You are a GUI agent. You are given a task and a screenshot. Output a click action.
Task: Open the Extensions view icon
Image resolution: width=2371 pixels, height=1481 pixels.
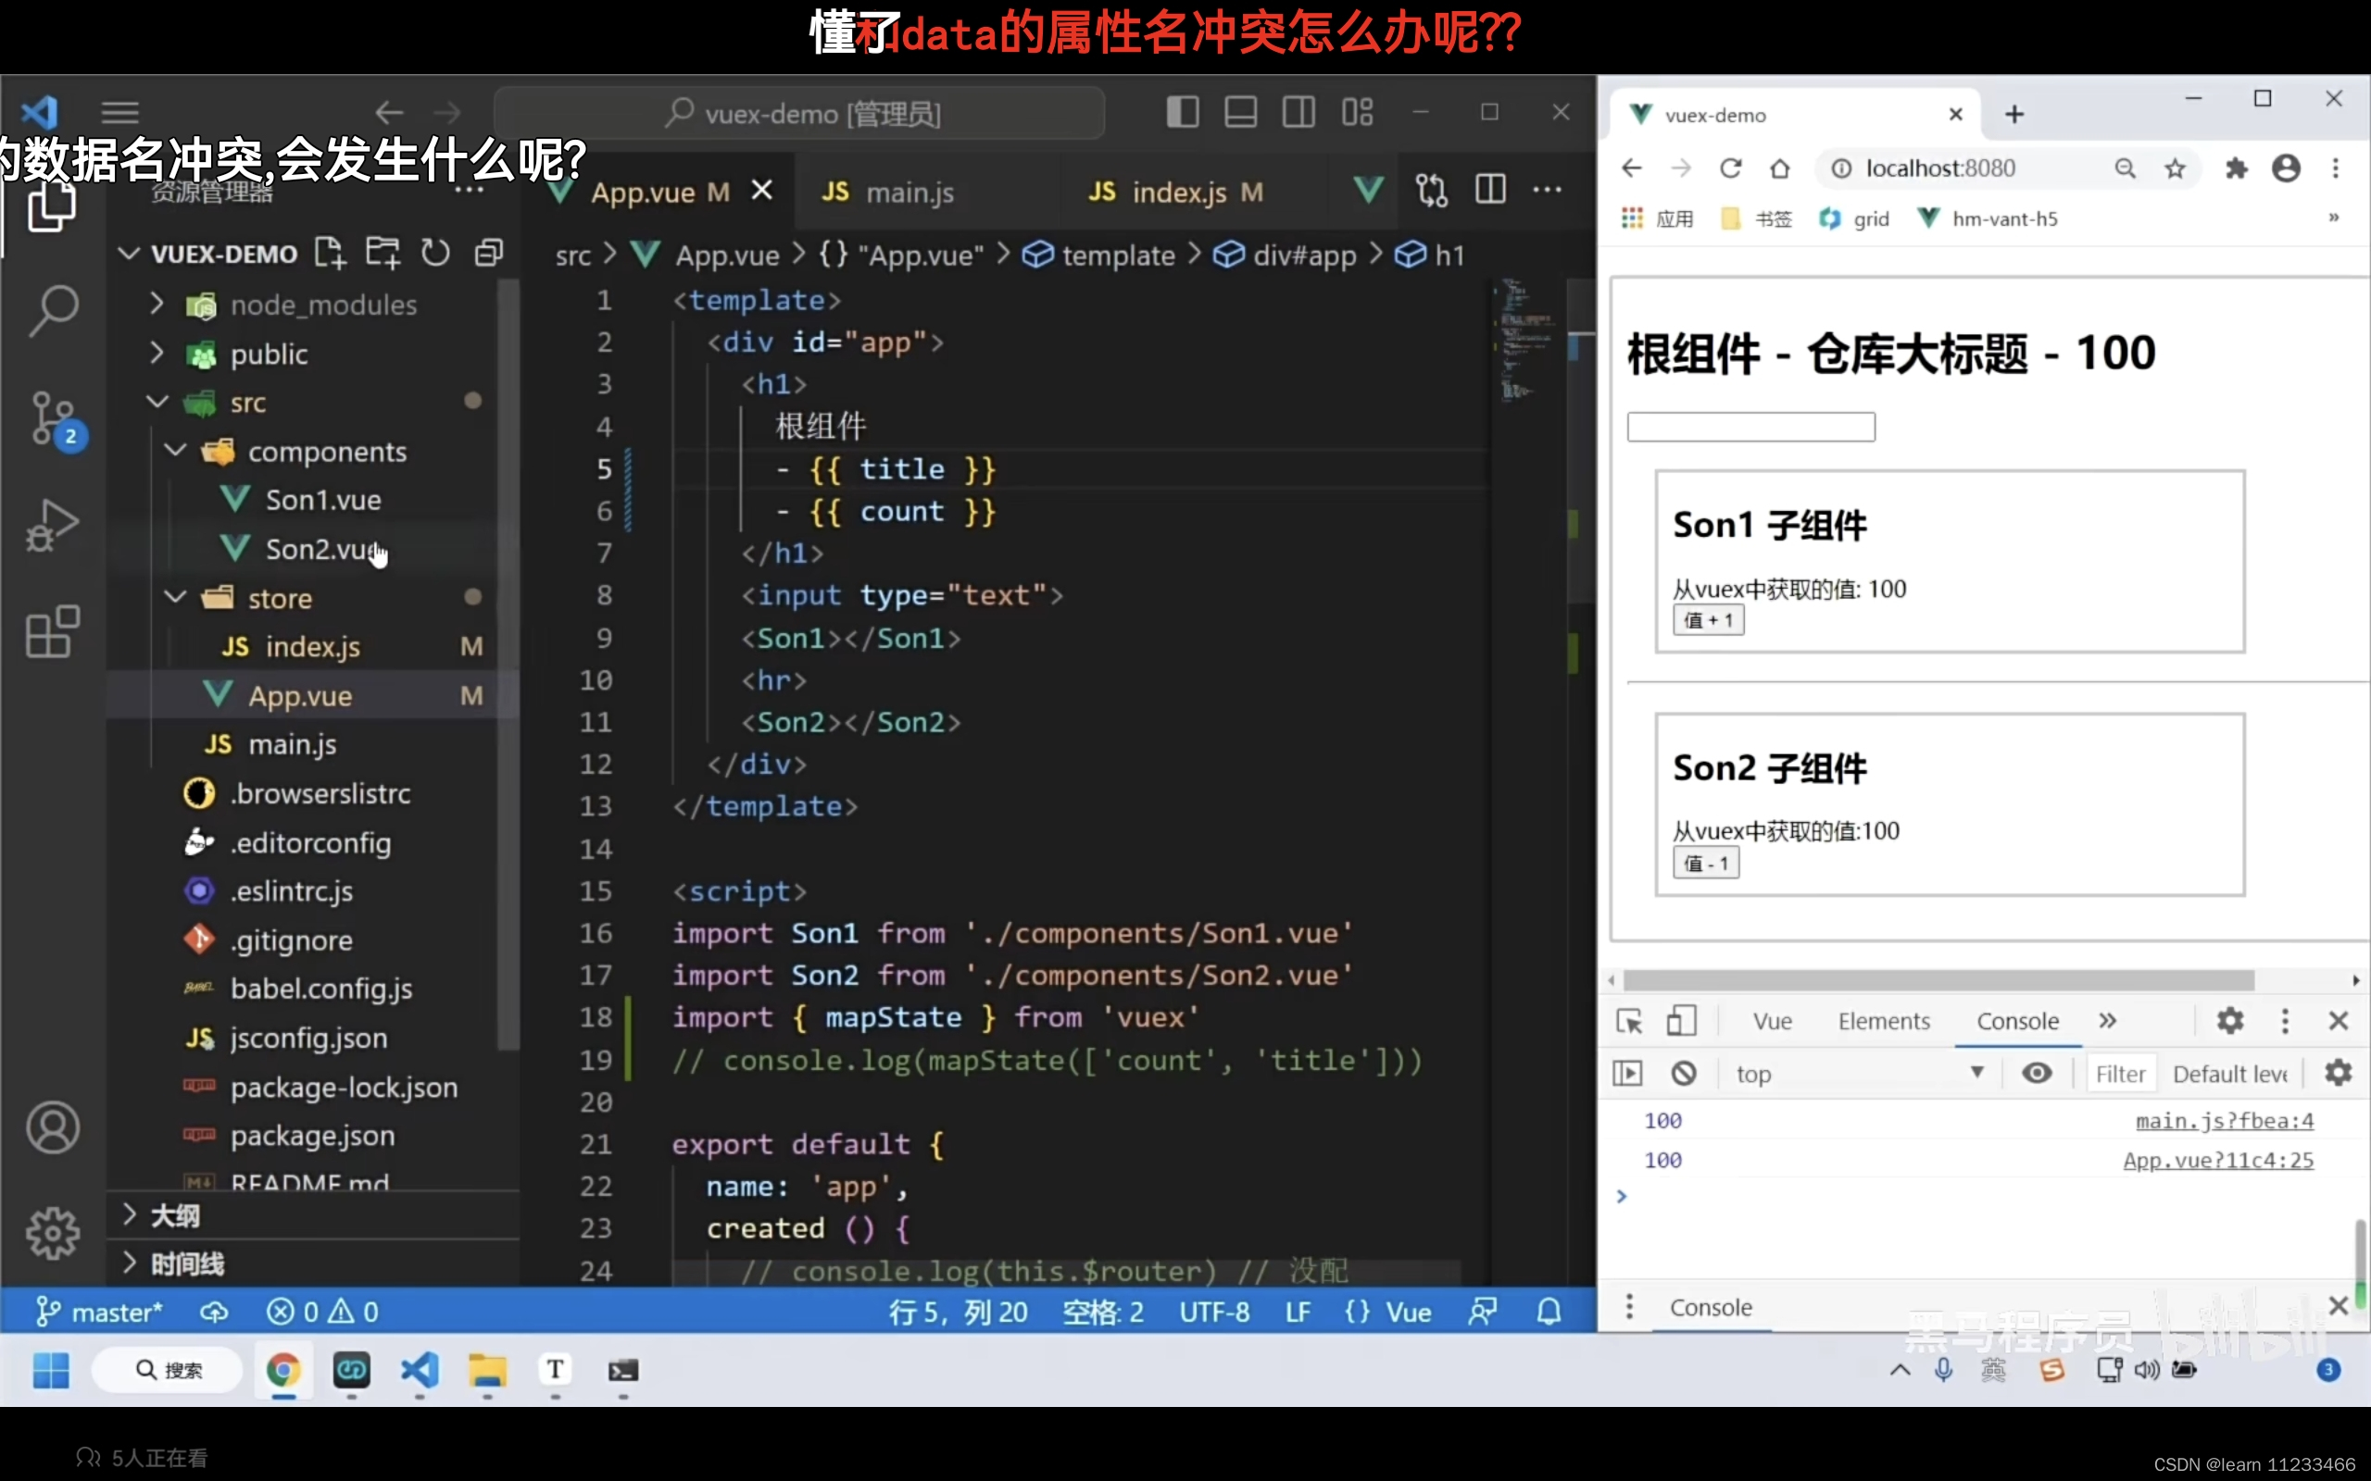point(53,632)
